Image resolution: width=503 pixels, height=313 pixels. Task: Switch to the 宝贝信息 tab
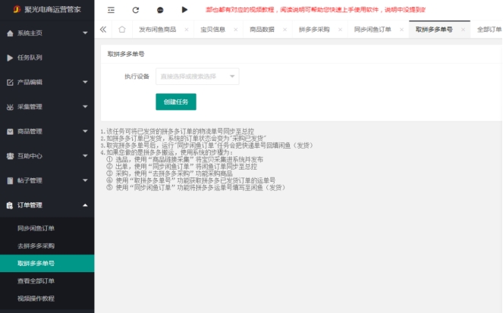(212, 30)
